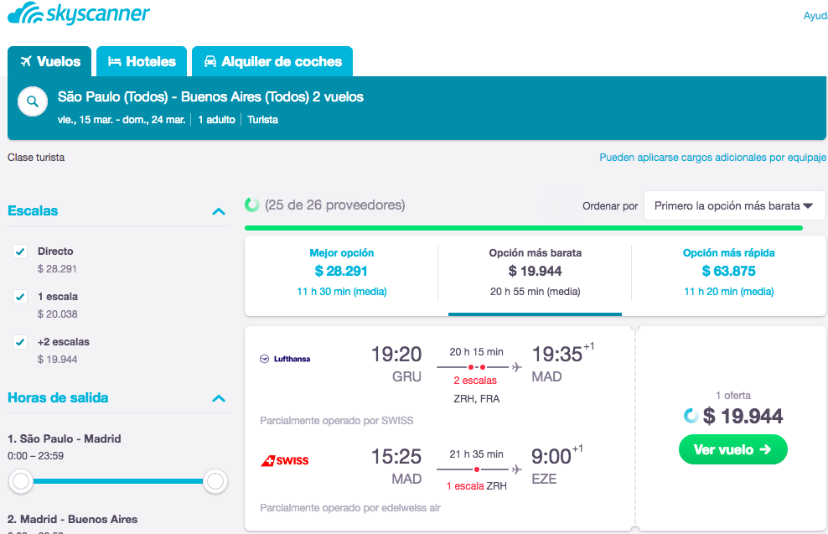Image resolution: width=828 pixels, height=534 pixels.
Task: Uncheck the Directo stops checkbox
Action: point(21,251)
